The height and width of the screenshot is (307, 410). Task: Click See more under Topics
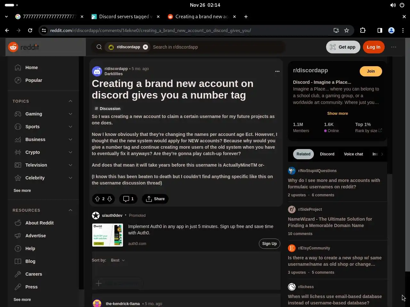point(22,191)
